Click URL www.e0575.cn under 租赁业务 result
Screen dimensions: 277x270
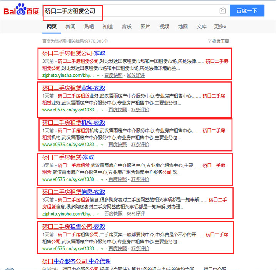(x=70, y=110)
